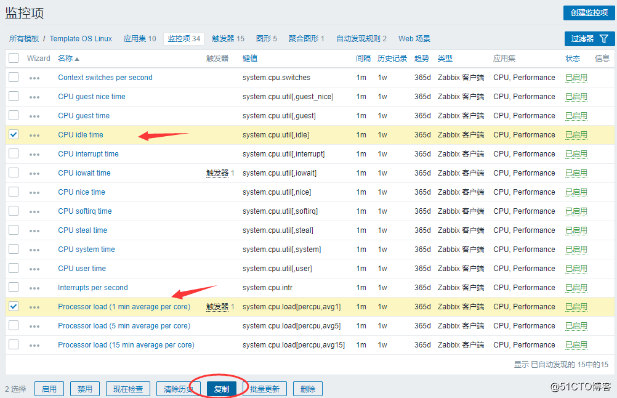This screenshot has height=398, width=617.
Task: Check Context switches per second row
Action: (14, 77)
